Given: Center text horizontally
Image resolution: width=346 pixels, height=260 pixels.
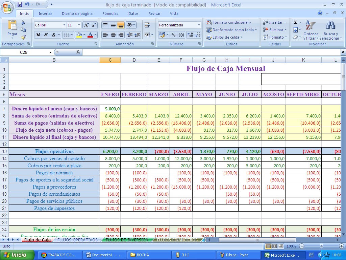Looking at the screenshot, I should (113, 35).
